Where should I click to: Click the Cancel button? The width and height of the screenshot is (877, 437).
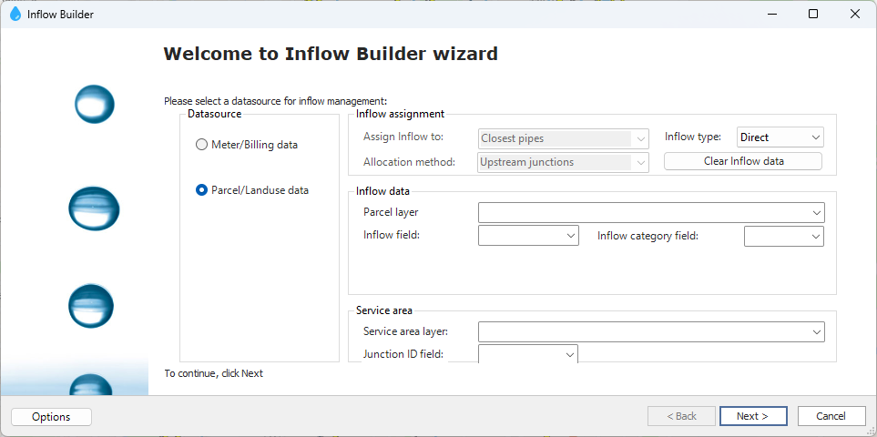pyautogui.click(x=831, y=416)
